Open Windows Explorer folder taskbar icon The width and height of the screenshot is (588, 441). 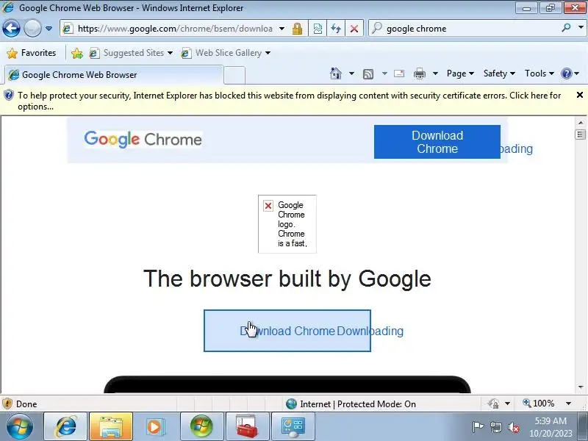[111, 426]
